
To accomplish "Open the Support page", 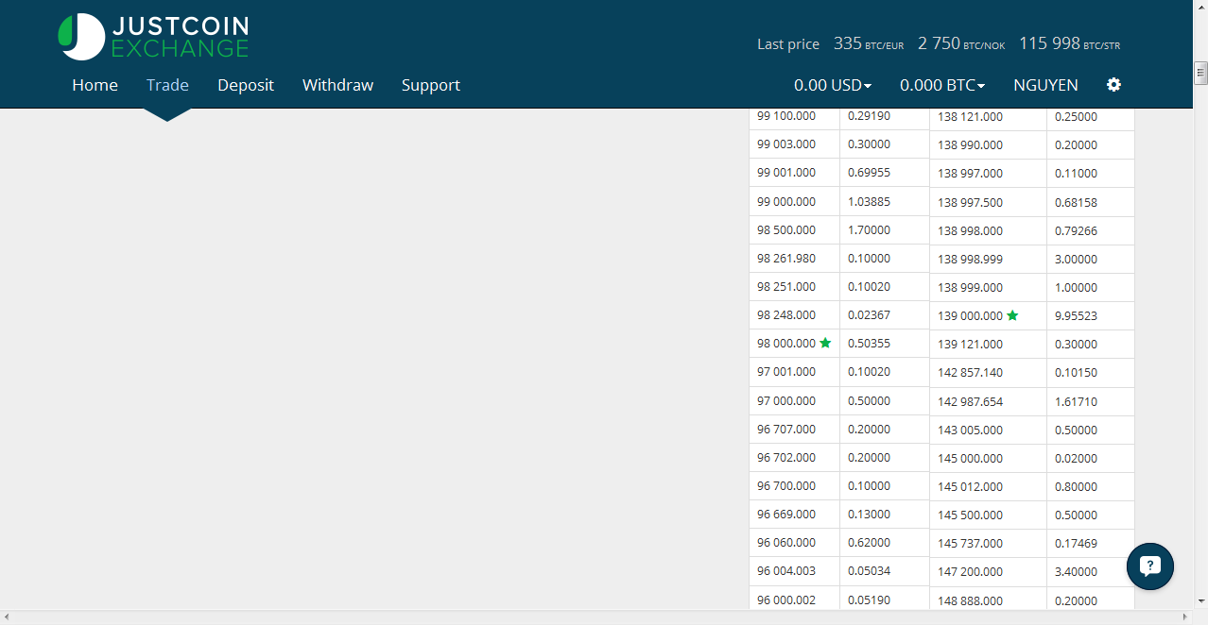I will pyautogui.click(x=431, y=85).
